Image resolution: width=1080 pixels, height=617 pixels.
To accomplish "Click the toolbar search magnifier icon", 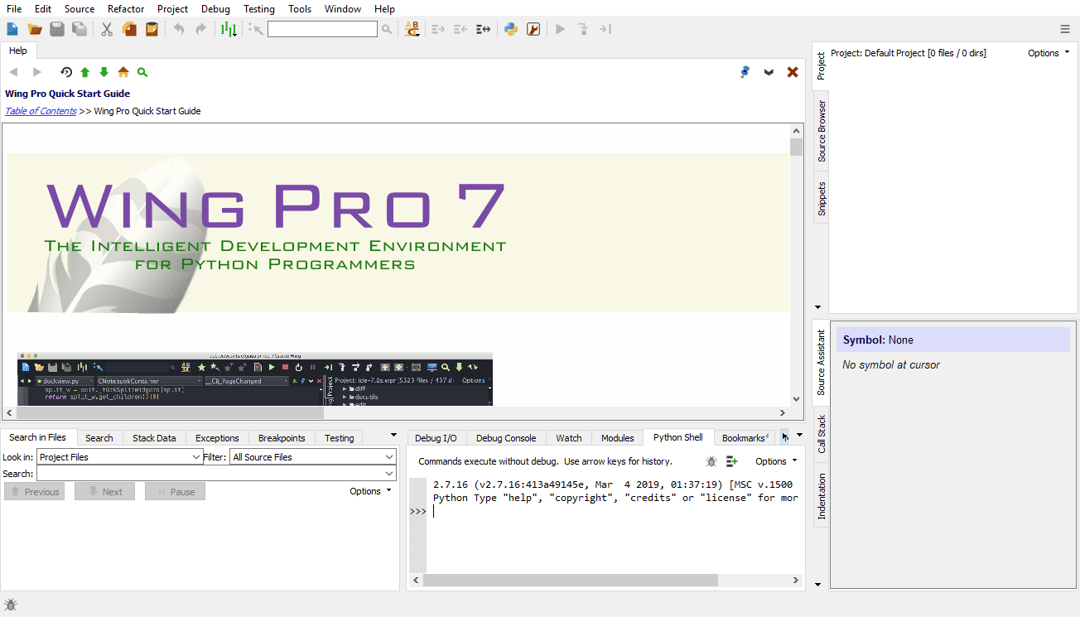I will pos(387,29).
